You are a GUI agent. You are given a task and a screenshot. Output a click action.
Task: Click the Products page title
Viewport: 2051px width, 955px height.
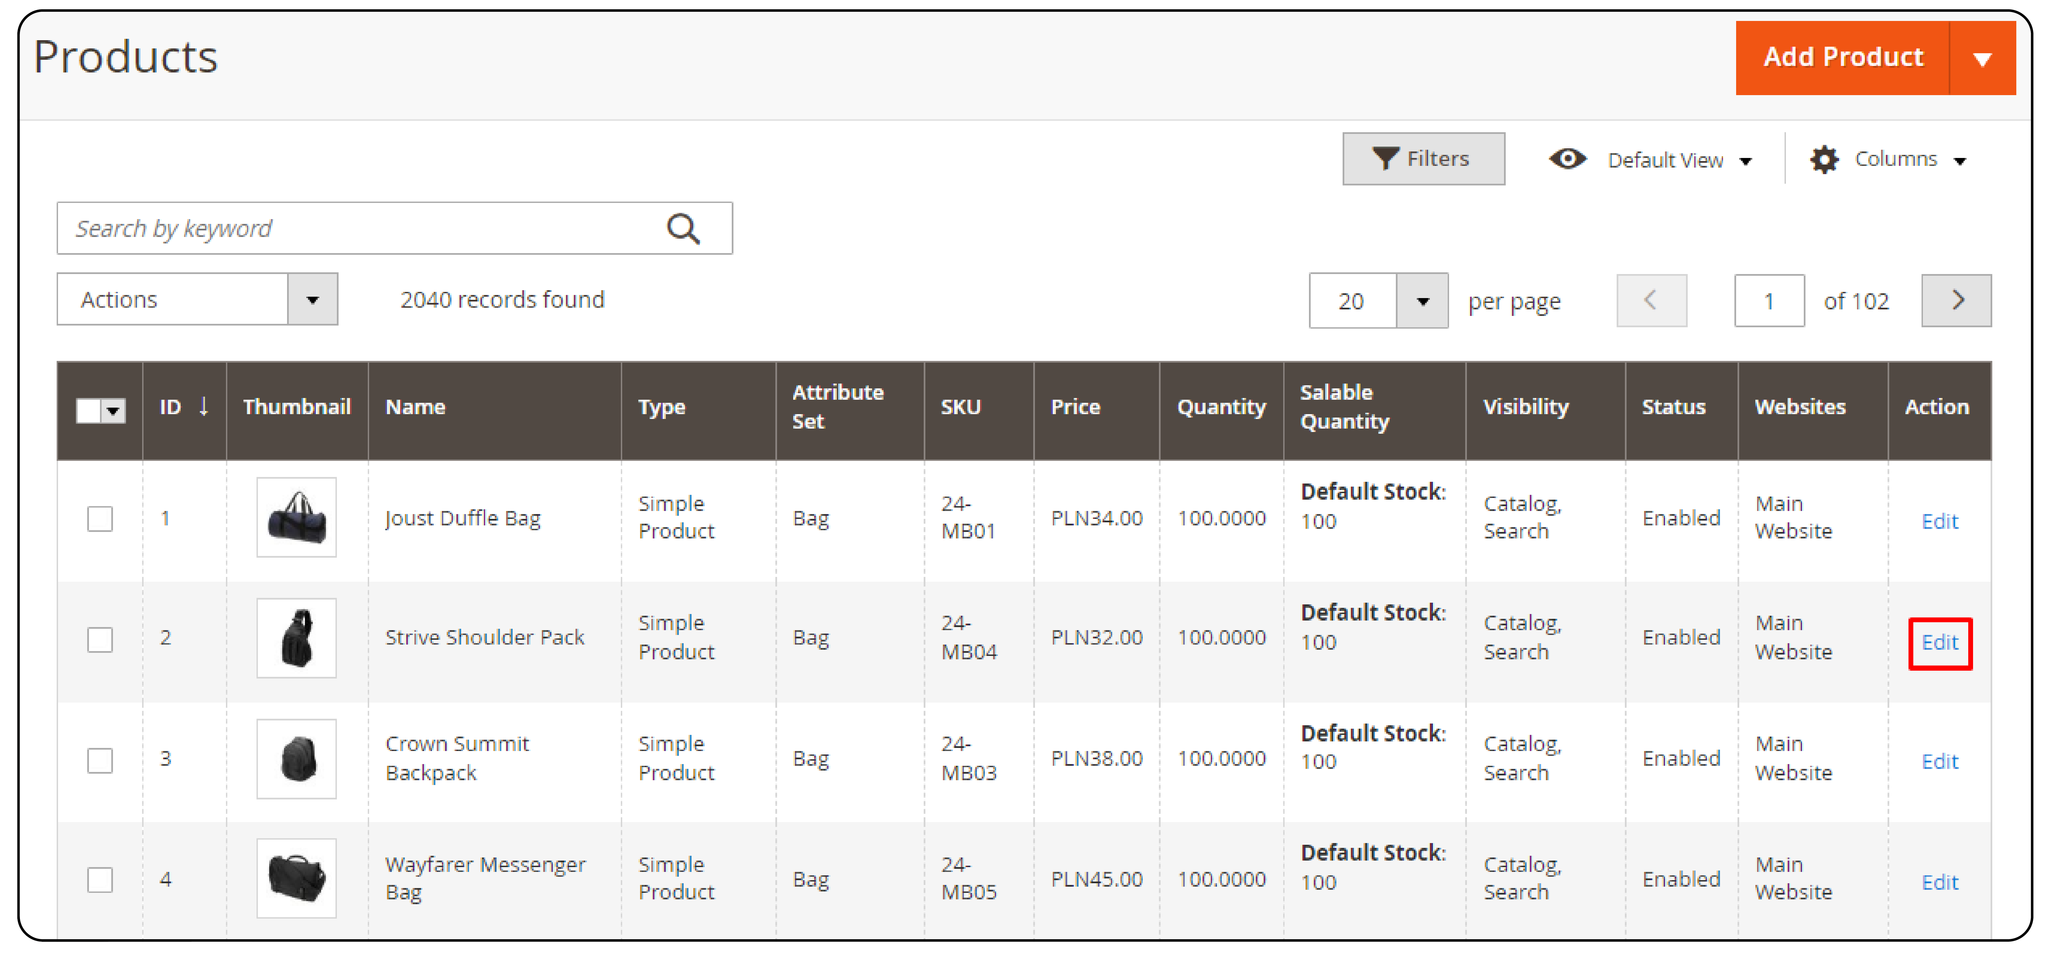[126, 57]
